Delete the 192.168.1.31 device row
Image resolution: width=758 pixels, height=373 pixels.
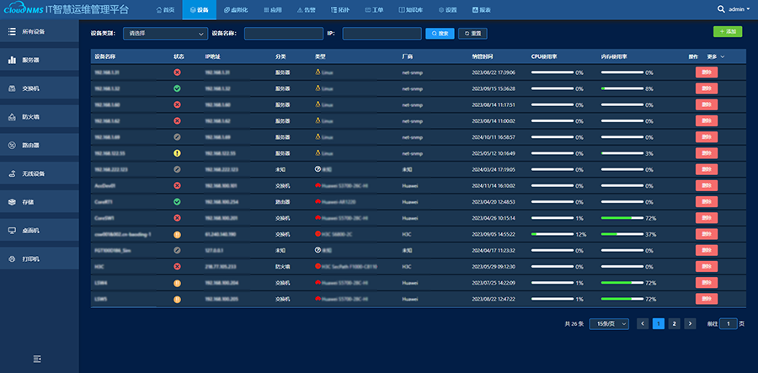[x=707, y=72]
